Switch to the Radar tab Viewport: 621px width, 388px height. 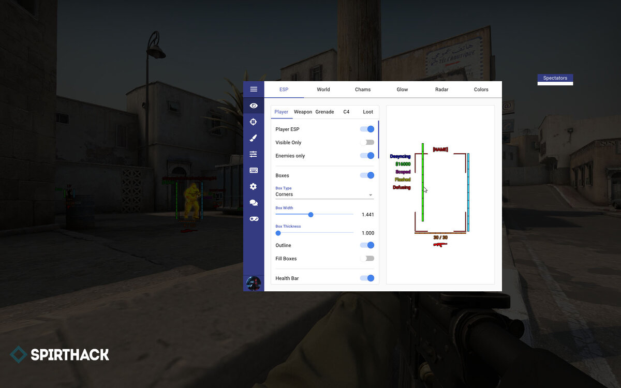pos(441,89)
